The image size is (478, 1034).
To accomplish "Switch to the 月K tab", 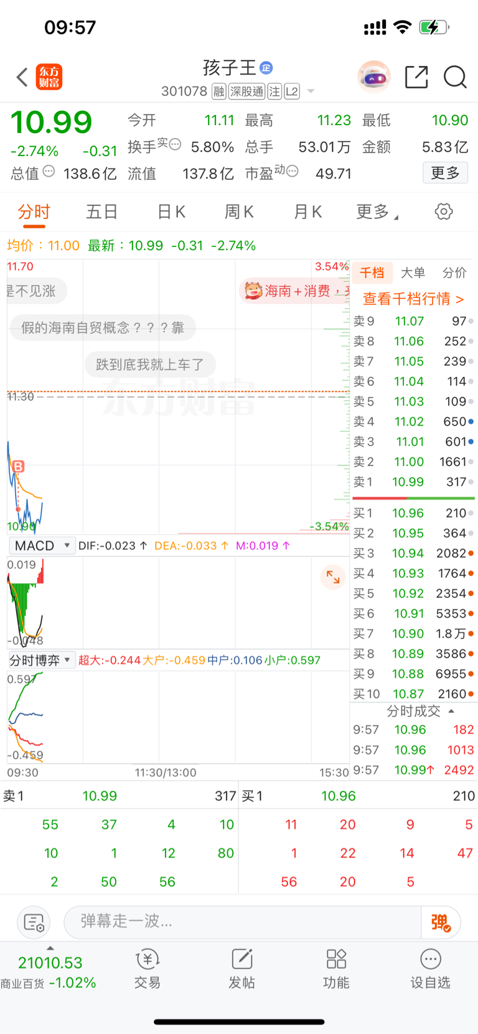I will (x=307, y=212).
